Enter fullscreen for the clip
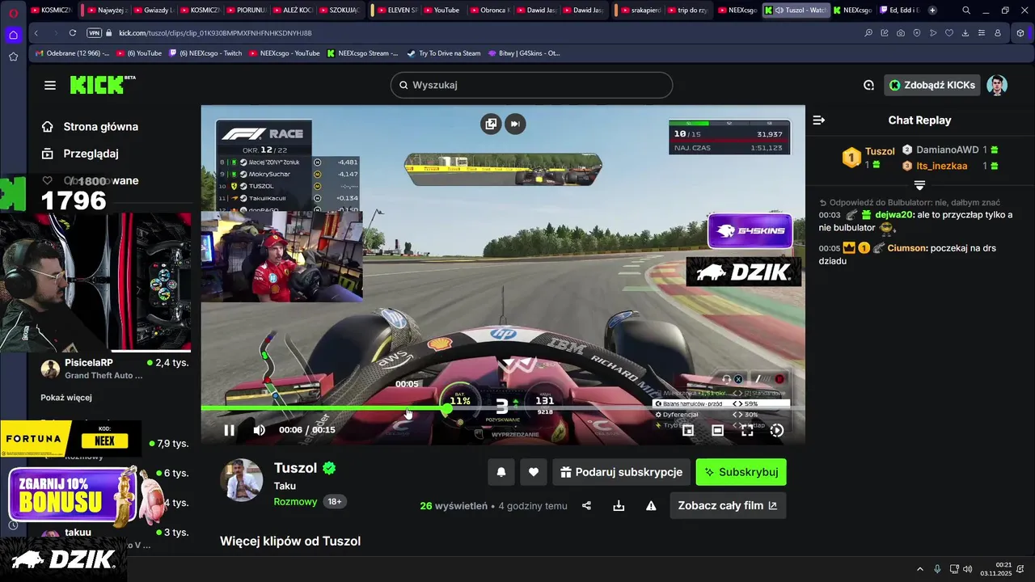This screenshot has width=1035, height=582. point(747,430)
